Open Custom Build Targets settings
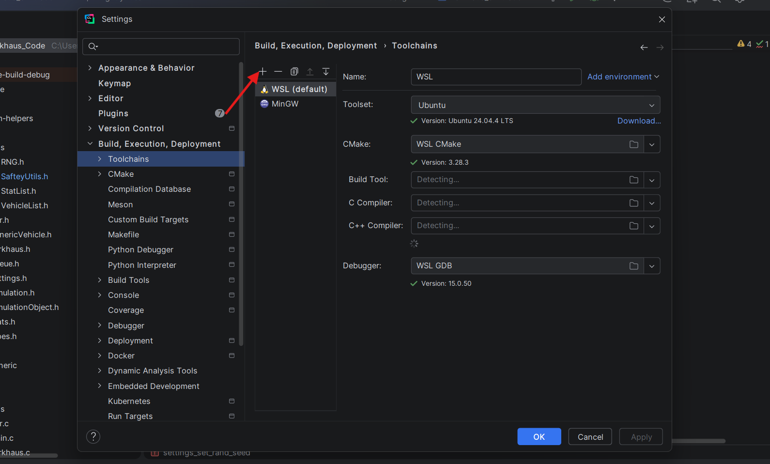Screen dimensions: 770x464 (148, 219)
